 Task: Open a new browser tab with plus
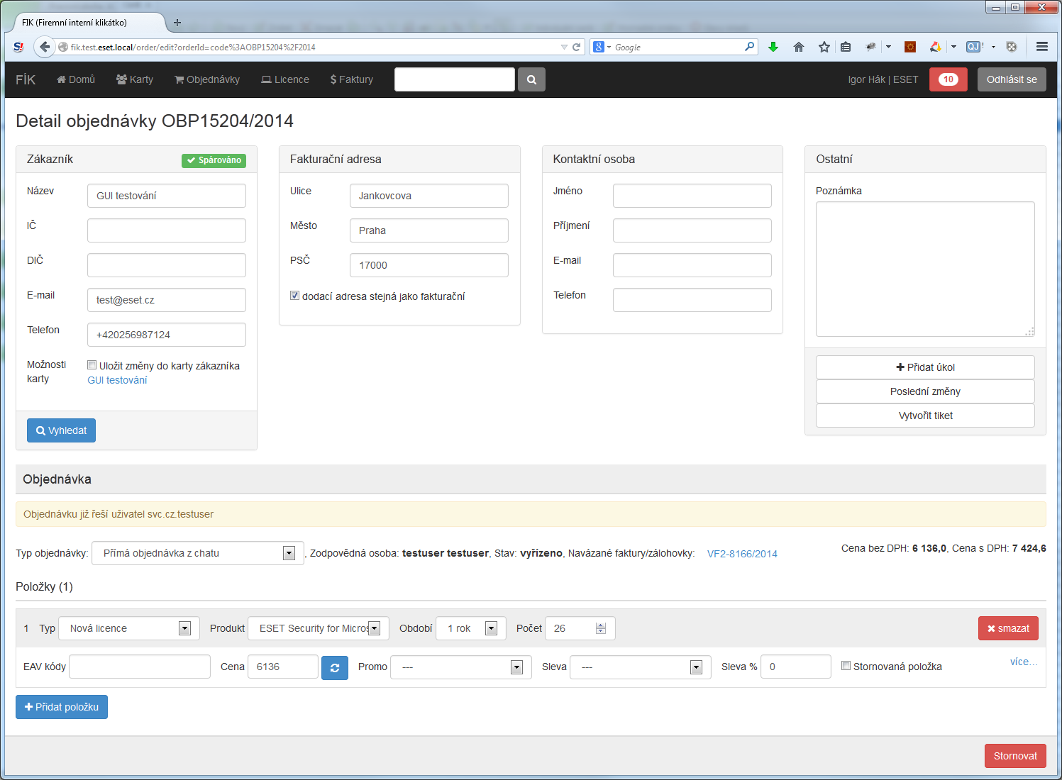(x=177, y=23)
